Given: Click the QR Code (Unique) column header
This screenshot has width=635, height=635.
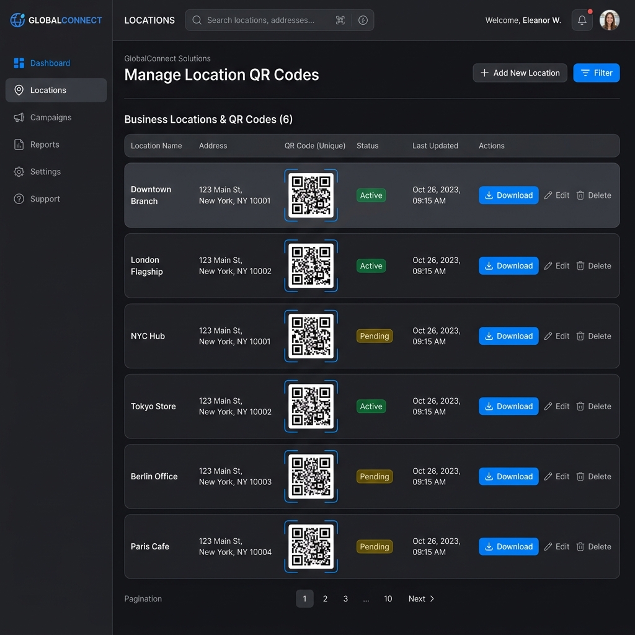Looking at the screenshot, I should point(314,146).
